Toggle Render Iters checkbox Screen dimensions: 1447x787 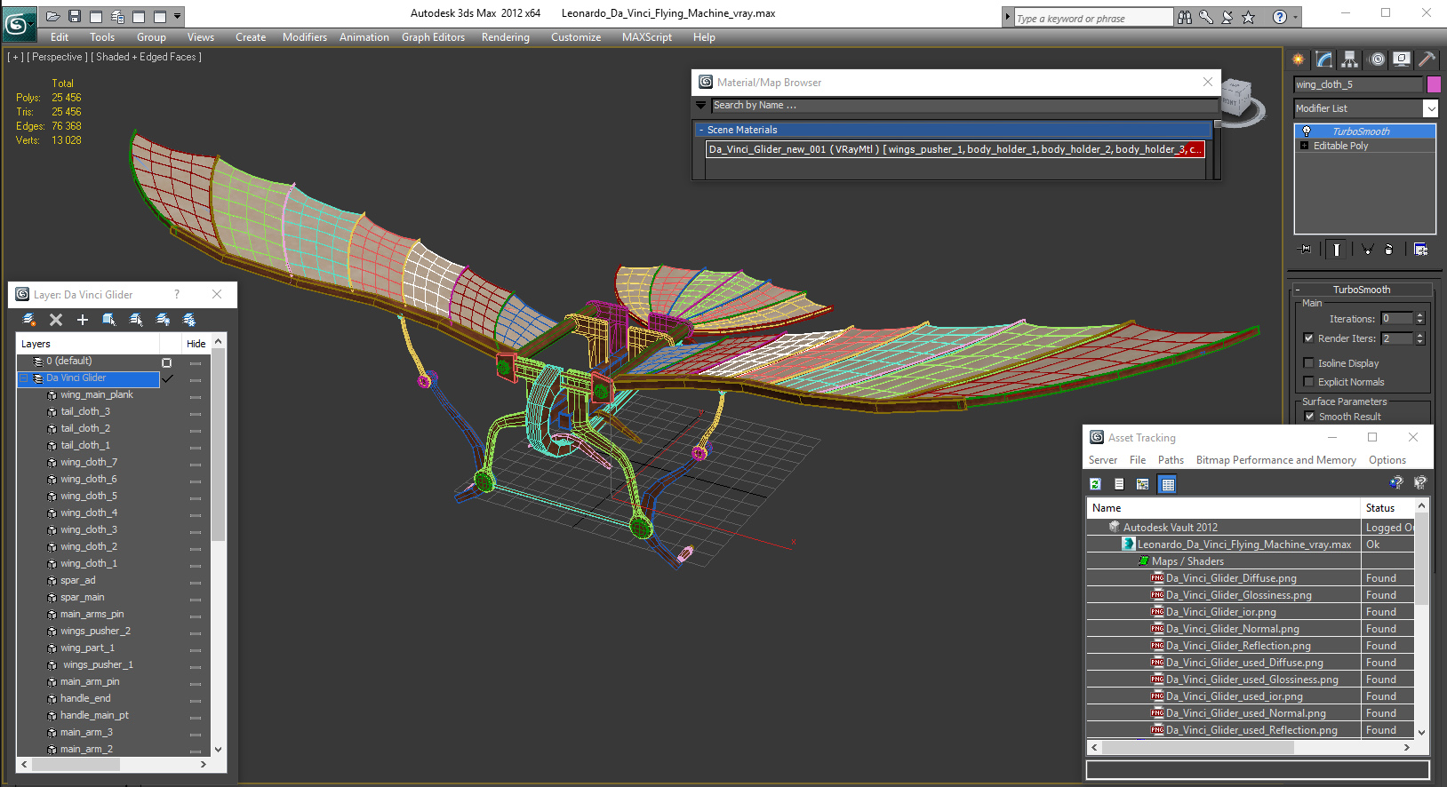[x=1308, y=338]
